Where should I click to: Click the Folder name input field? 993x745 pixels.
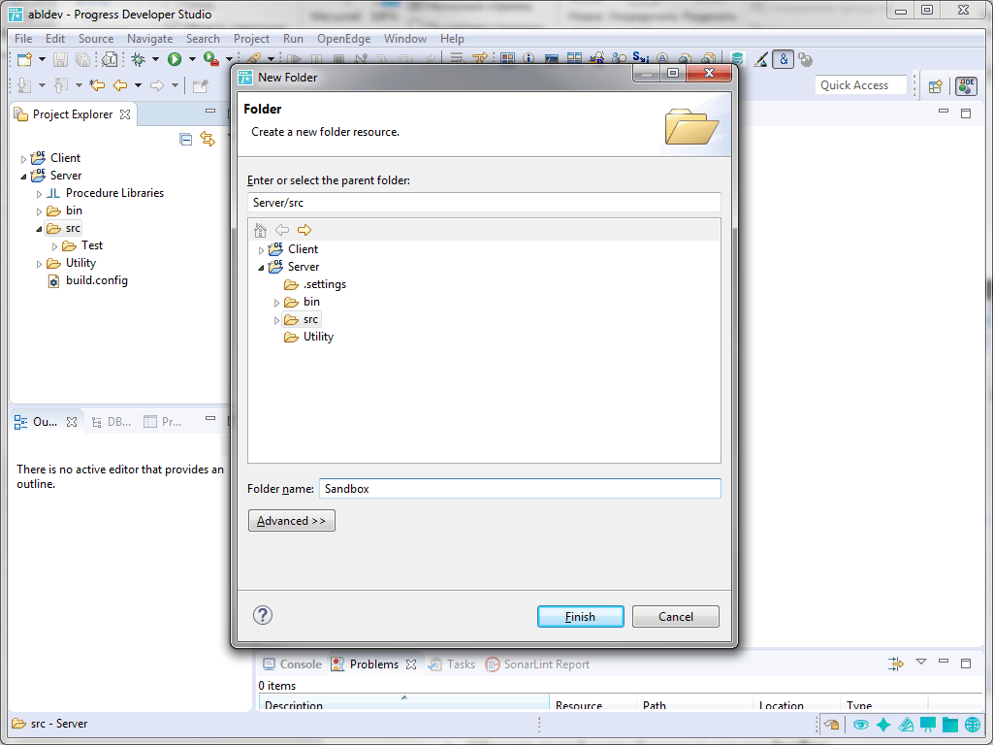(520, 489)
